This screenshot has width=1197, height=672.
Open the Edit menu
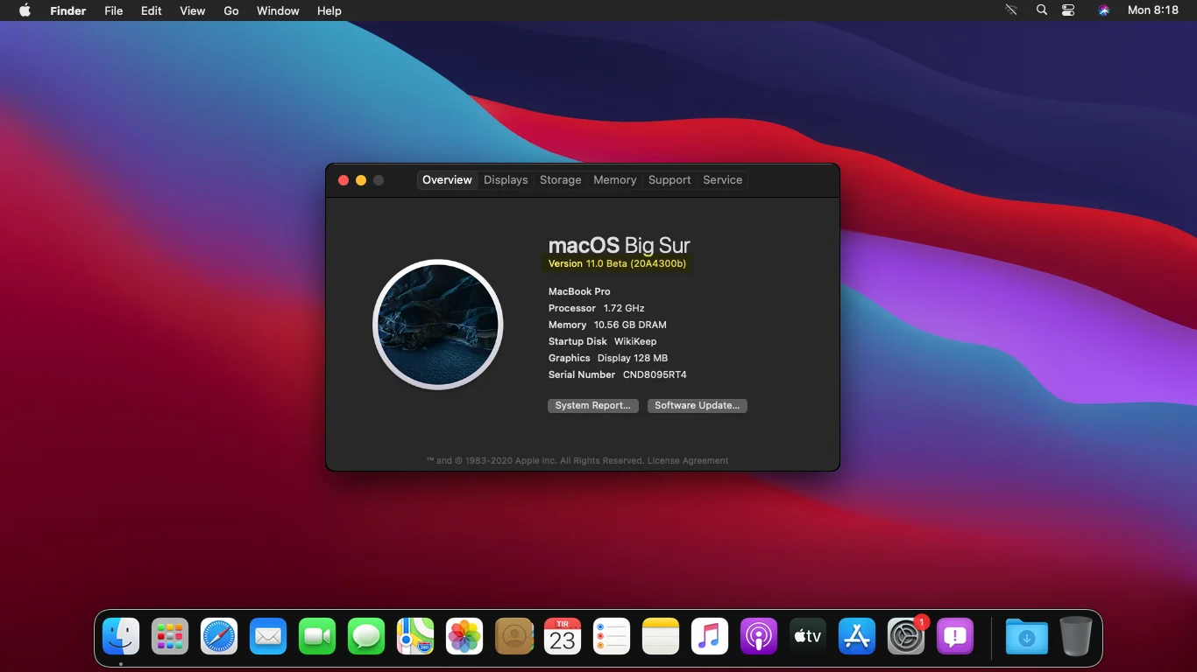pos(152,10)
